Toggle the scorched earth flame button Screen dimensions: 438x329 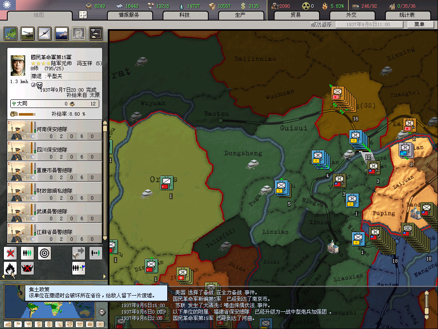[x=10, y=269]
